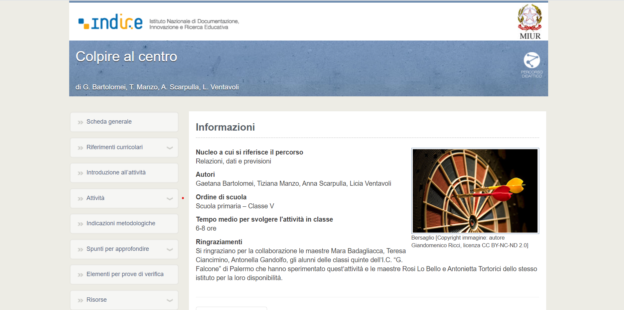This screenshot has height=310, width=624.
Task: Expand the Riferimenti curricolari chevron
Action: coord(170,148)
